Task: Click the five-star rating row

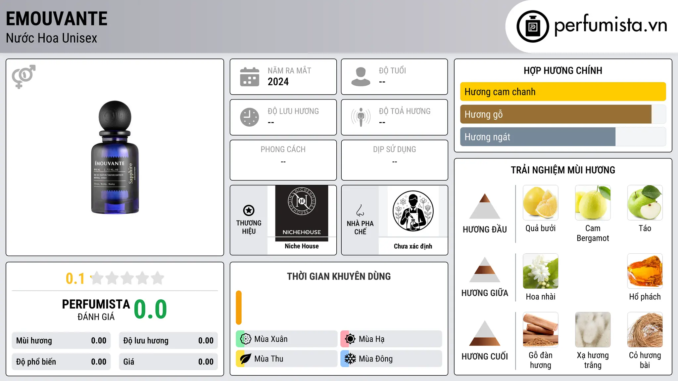Action: point(127,278)
